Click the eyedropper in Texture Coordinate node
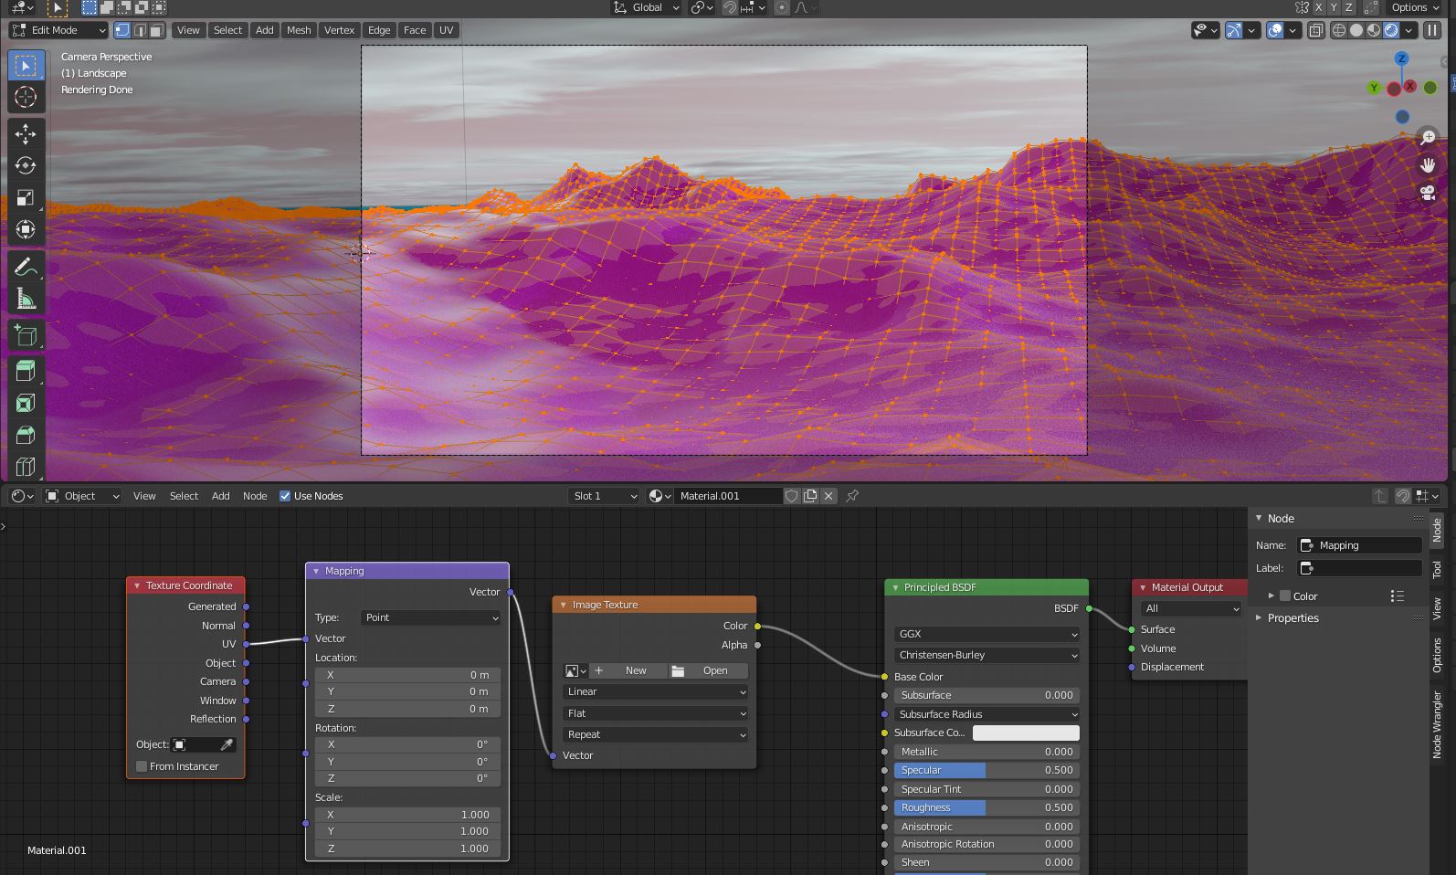The height and width of the screenshot is (875, 1456). pos(227,744)
